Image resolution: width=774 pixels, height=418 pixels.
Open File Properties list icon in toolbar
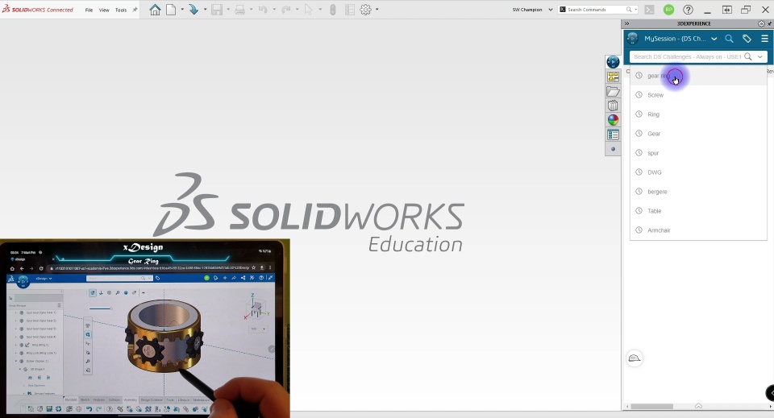349,10
